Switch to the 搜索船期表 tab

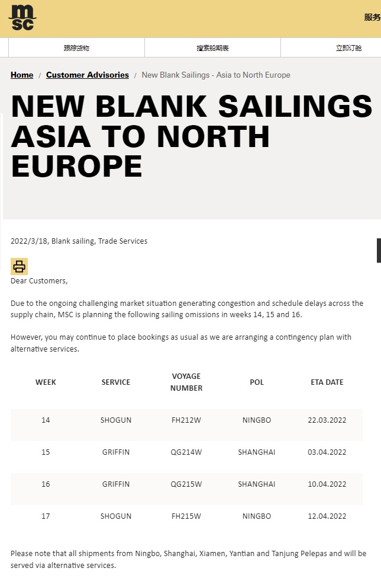[212, 48]
